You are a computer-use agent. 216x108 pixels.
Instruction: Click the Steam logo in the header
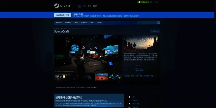(x=62, y=6)
